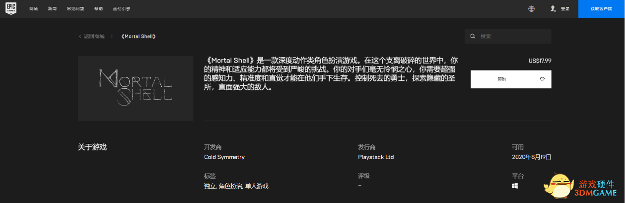The width and height of the screenshot is (625, 203).
Task: Click the 关于游戏 heading
Action: click(x=92, y=147)
